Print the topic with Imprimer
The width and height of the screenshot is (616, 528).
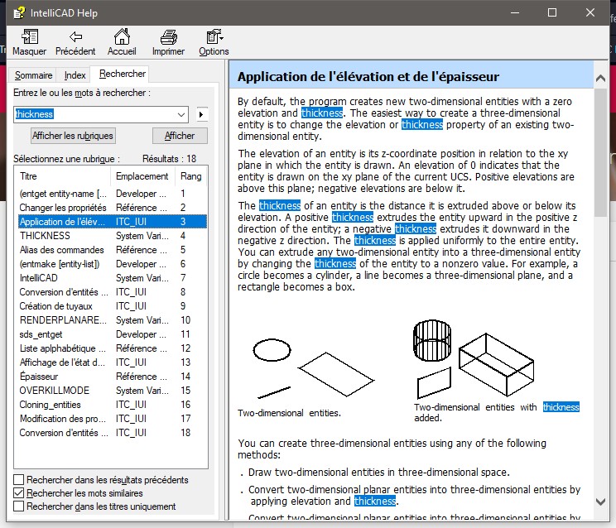(x=168, y=42)
